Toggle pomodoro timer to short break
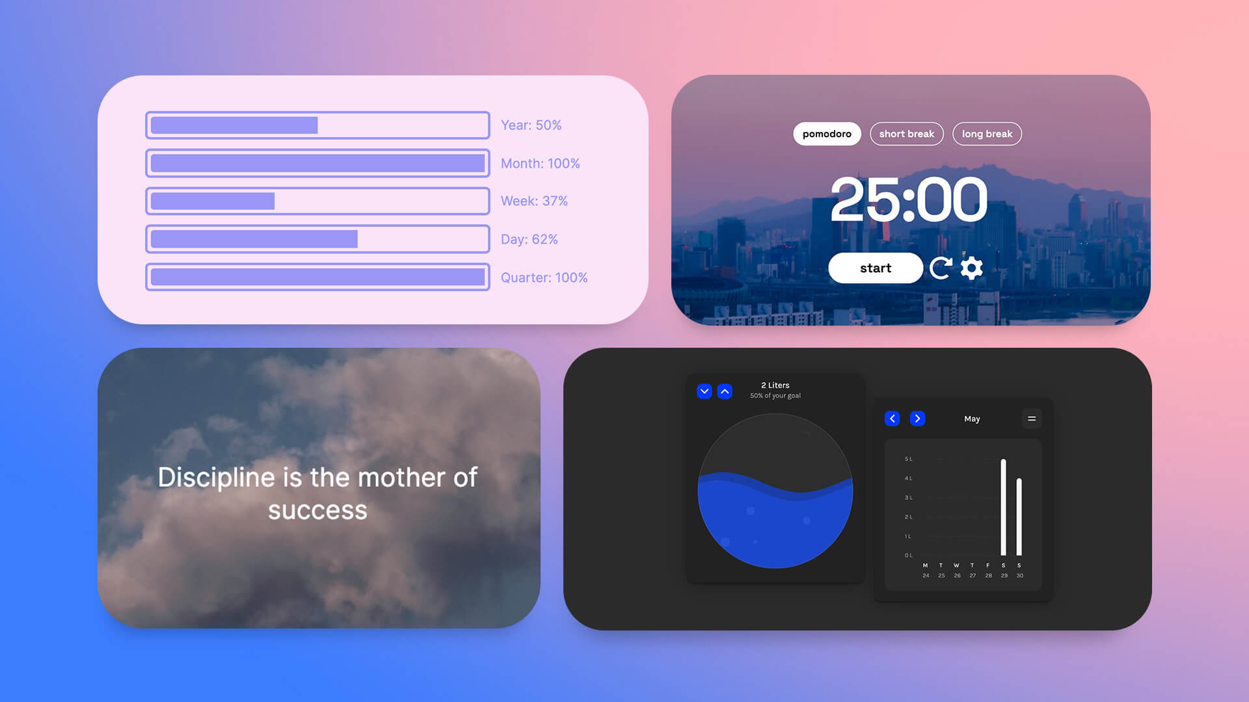 click(x=906, y=134)
